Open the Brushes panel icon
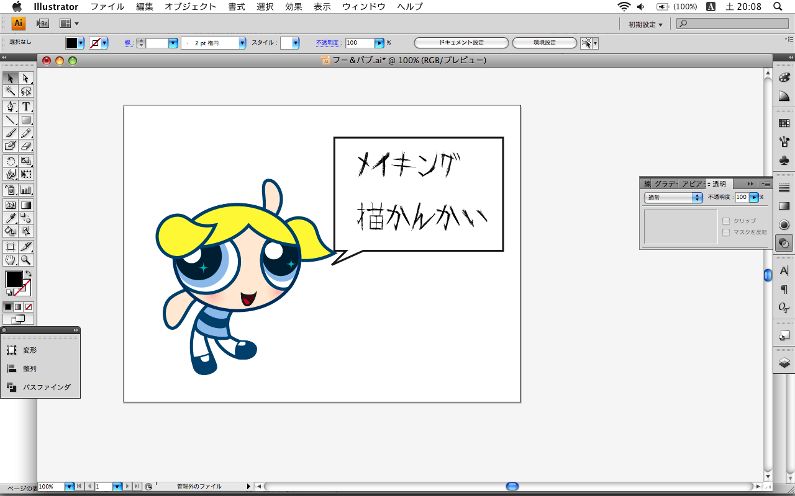Image resolution: width=795 pixels, height=496 pixels. (x=784, y=142)
